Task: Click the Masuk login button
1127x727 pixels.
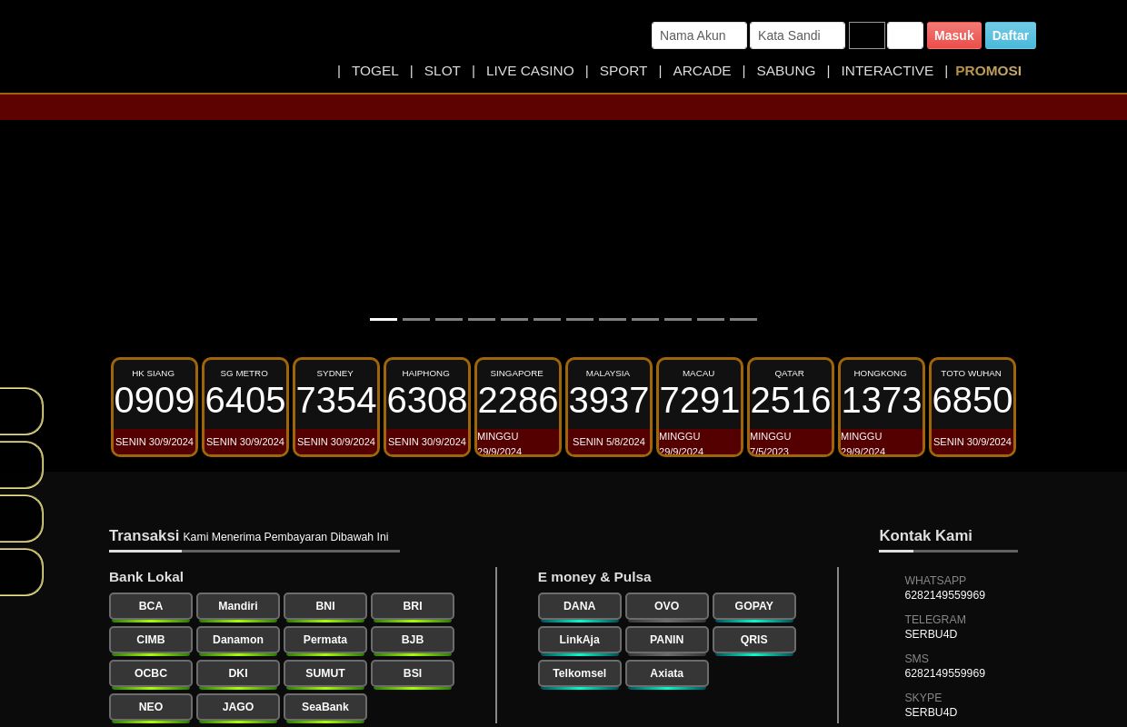Action: [954, 35]
